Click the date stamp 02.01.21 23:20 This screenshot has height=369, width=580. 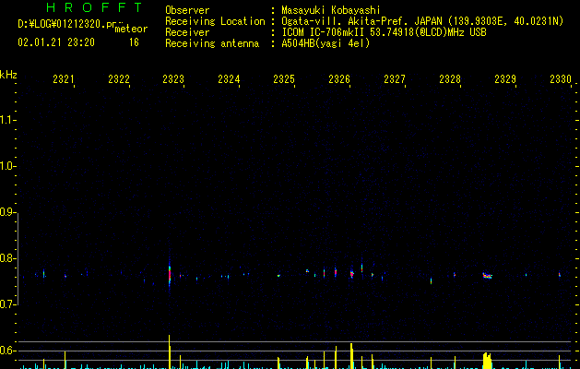click(x=56, y=42)
